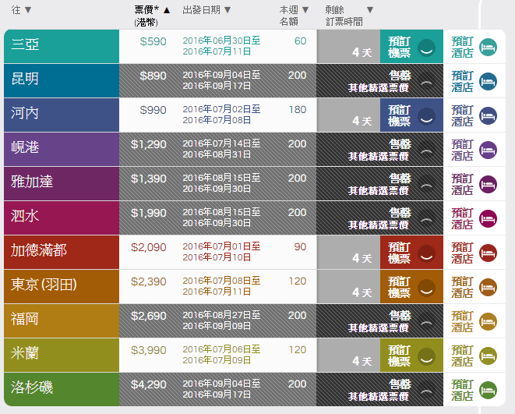Expand sold-out options arrow for 洛杉磯
This screenshot has height=414, width=515.
(426, 391)
